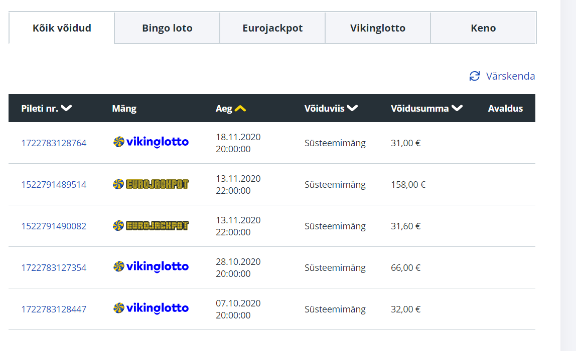Screen dimensions: 576x351
Task: Sort by Võiduviis column arrow
Action: click(x=352, y=109)
